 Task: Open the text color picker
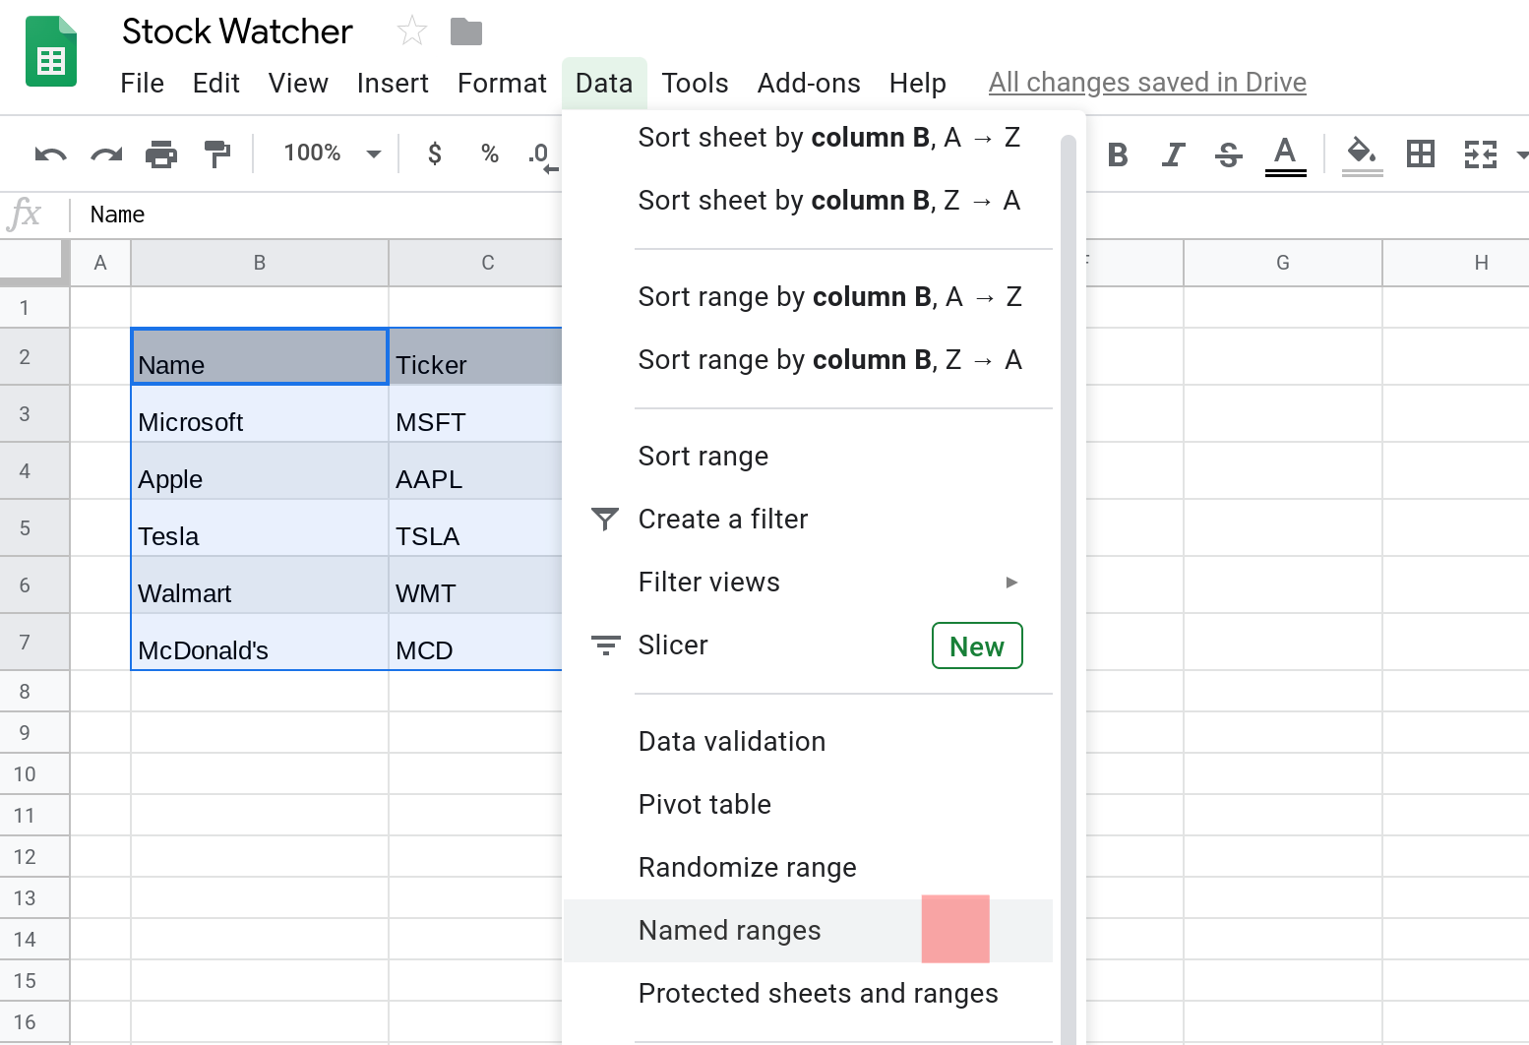point(1285,155)
